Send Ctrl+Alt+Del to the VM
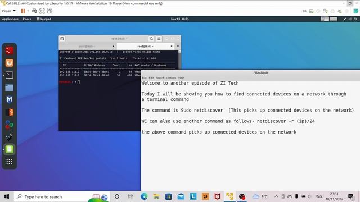The image size is (360, 202). tap(34, 11)
